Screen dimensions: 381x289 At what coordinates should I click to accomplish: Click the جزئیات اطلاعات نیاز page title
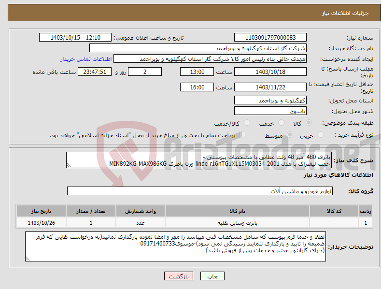(345, 13)
